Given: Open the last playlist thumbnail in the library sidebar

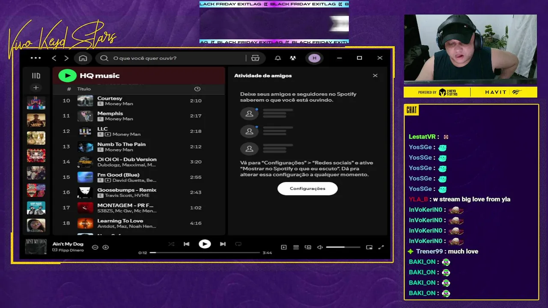Looking at the screenshot, I should tap(36, 225).
